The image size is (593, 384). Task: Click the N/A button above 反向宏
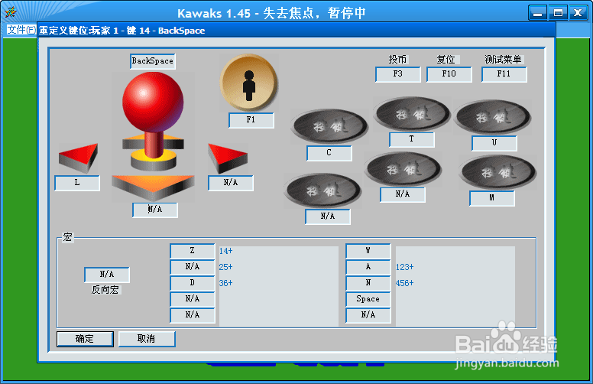click(107, 275)
